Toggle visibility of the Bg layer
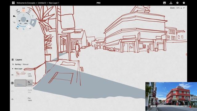Image resolution: width=197 pixels, height=111 pixels. [12, 83]
